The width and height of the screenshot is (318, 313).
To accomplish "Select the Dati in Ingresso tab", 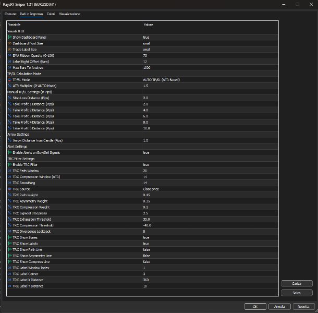I will (31, 14).
